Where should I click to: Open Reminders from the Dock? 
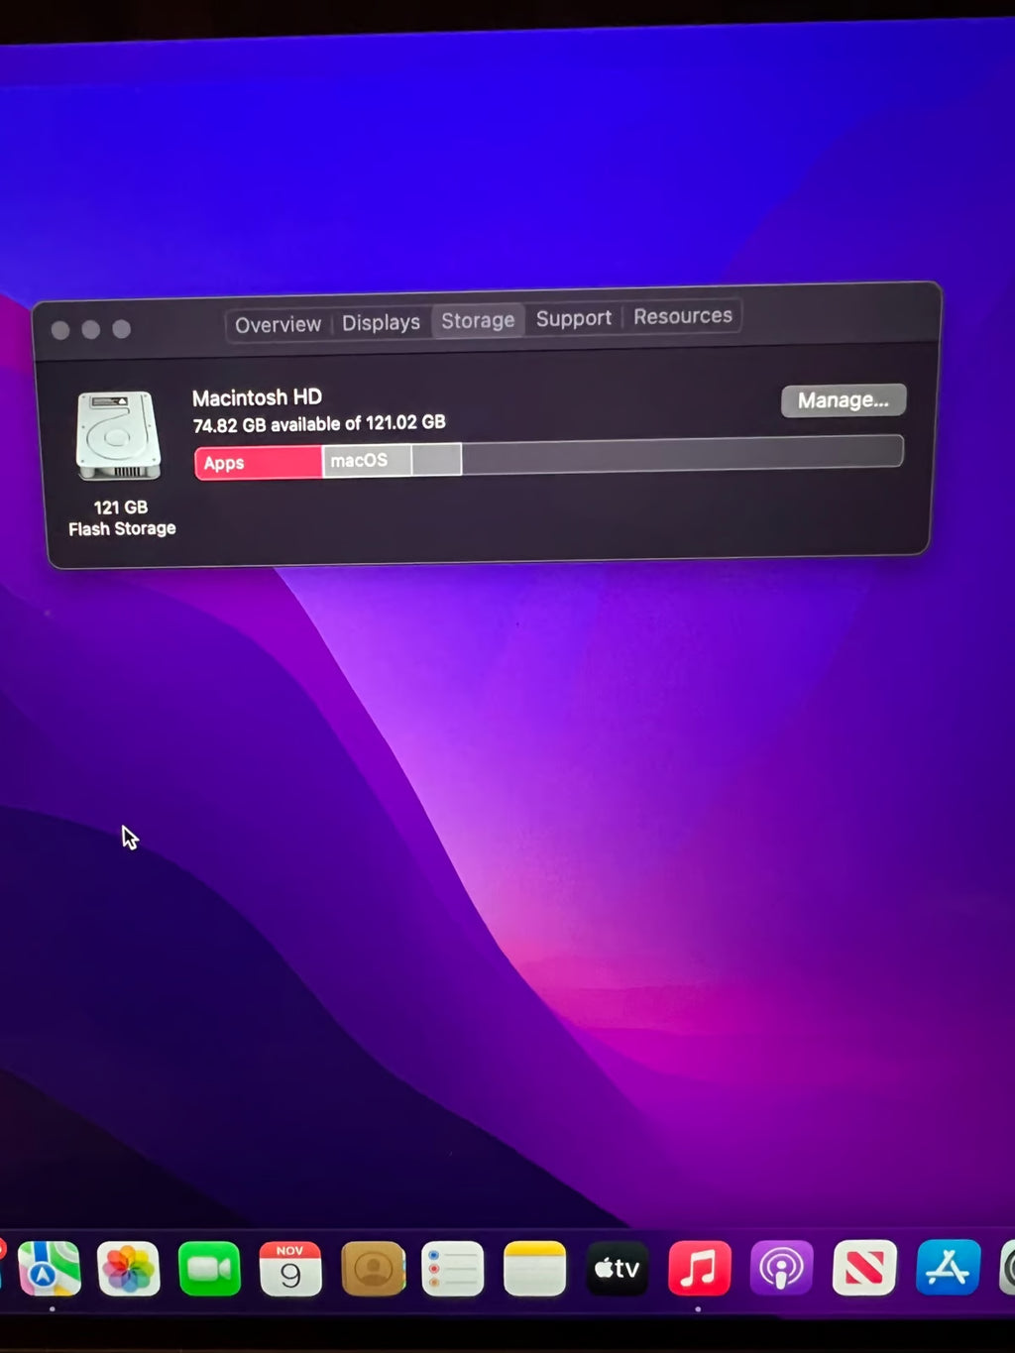pyautogui.click(x=453, y=1269)
